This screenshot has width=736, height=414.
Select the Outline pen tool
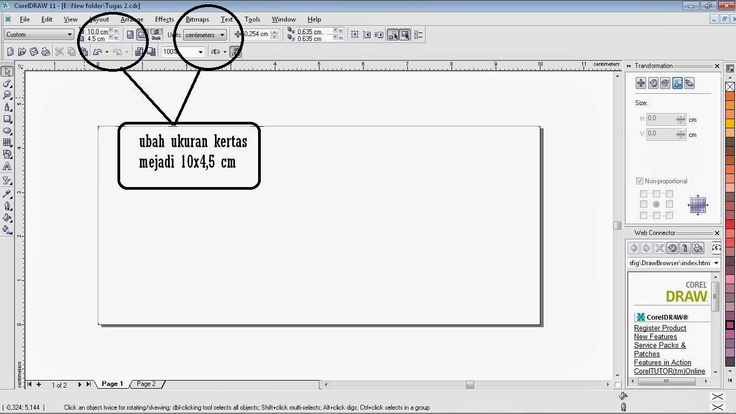coord(7,206)
